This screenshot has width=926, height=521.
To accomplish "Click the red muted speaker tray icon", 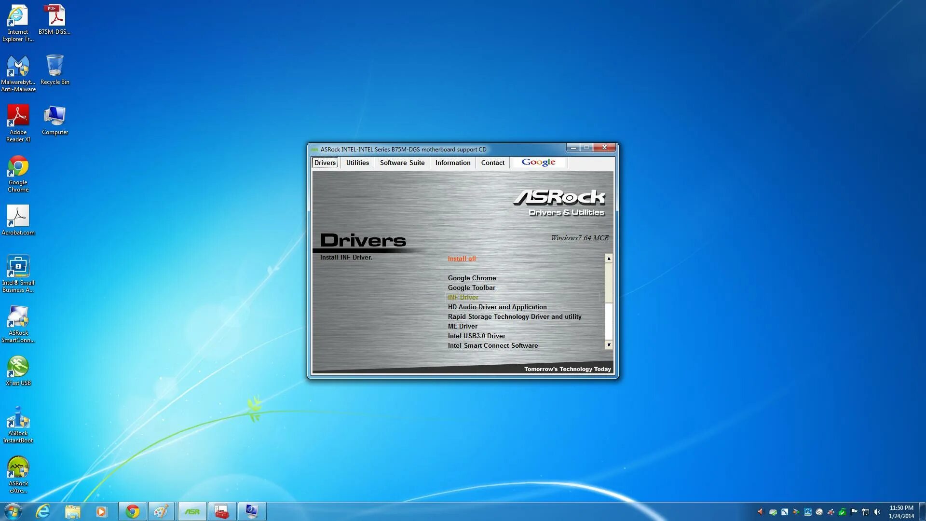I will pyautogui.click(x=761, y=512).
